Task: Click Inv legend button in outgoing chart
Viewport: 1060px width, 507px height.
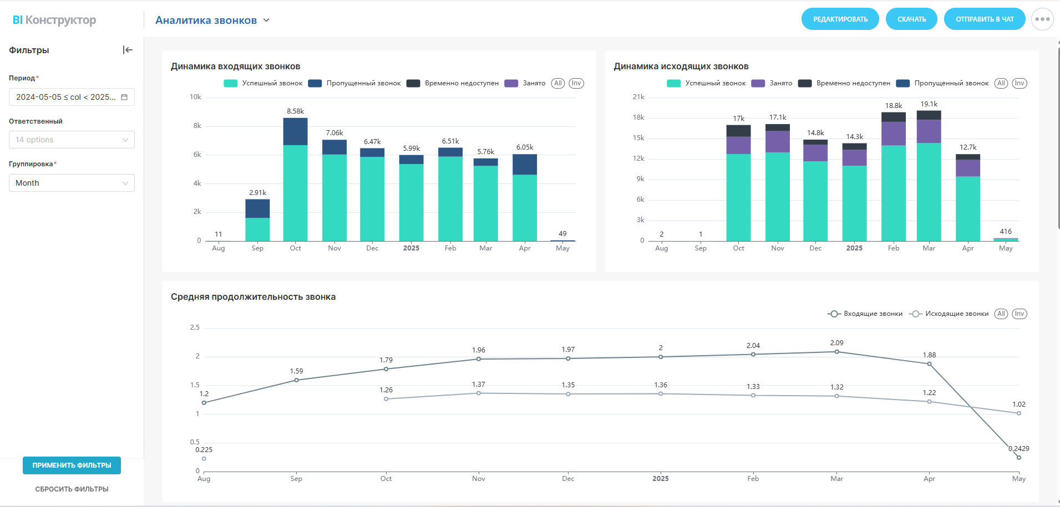Action: [x=1020, y=83]
